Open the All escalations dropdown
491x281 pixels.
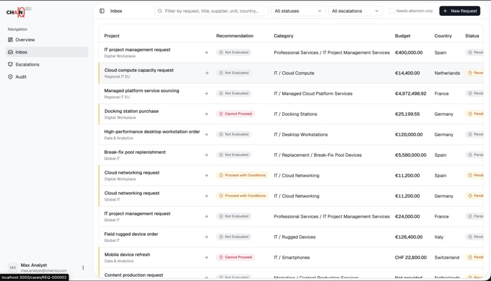point(355,11)
